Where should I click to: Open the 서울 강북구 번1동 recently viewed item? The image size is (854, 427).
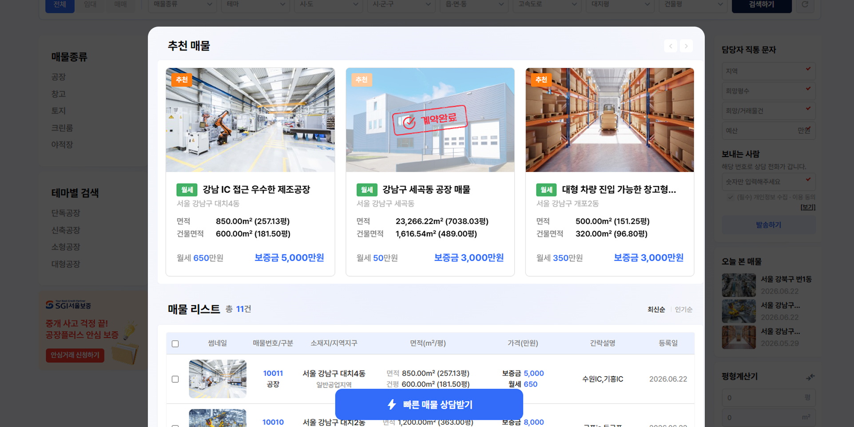pos(768,285)
